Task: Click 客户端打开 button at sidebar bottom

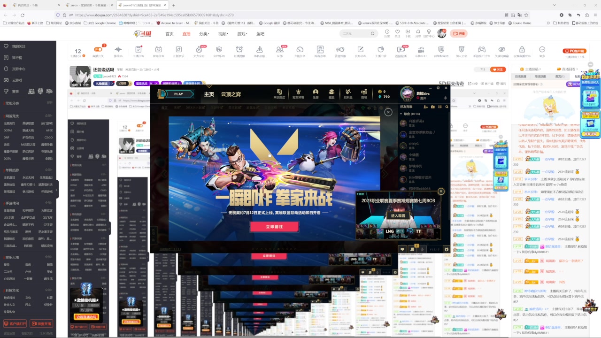Action: pyautogui.click(x=15, y=323)
